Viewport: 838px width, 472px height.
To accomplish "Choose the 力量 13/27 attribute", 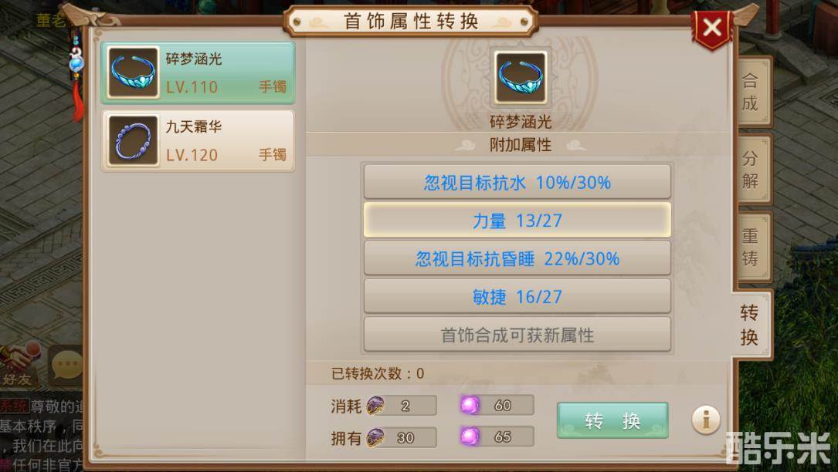I will (517, 220).
